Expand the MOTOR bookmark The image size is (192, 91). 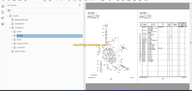(12, 36)
